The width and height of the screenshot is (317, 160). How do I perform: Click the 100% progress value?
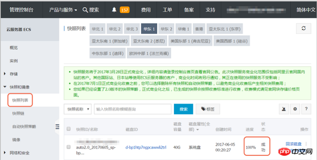click(x=251, y=147)
